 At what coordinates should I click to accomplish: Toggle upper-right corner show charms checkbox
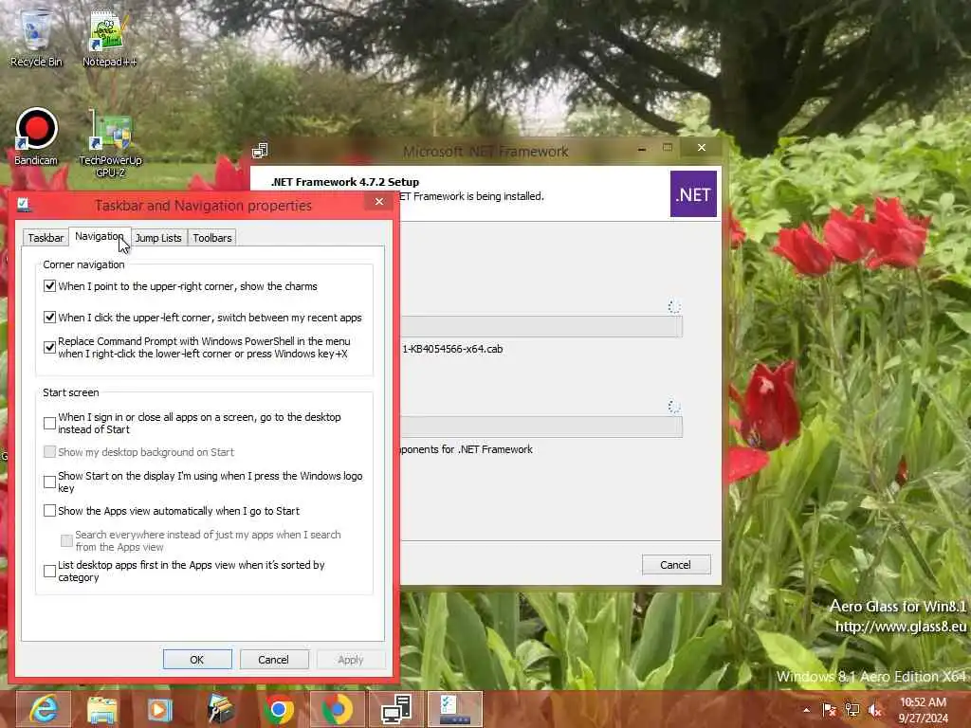click(x=49, y=286)
